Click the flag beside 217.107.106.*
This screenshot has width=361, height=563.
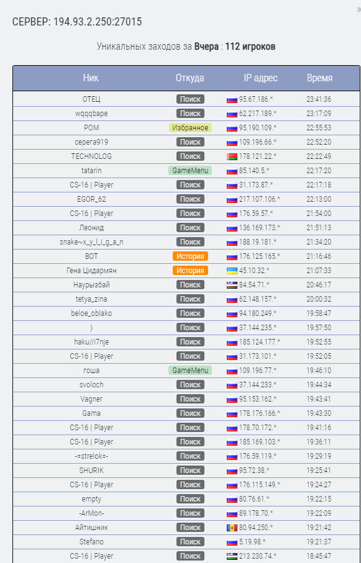click(232, 199)
